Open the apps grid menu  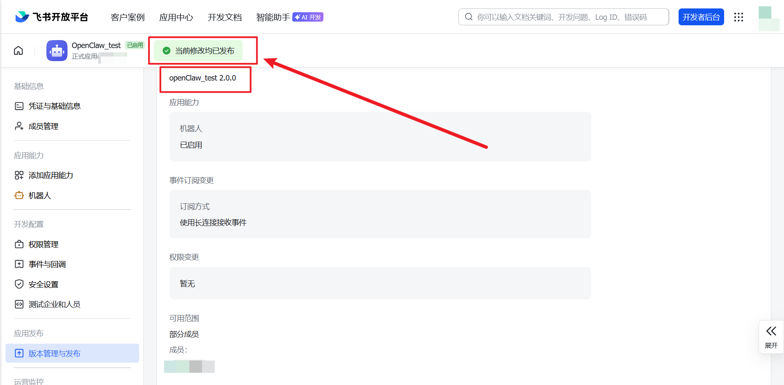coord(738,17)
